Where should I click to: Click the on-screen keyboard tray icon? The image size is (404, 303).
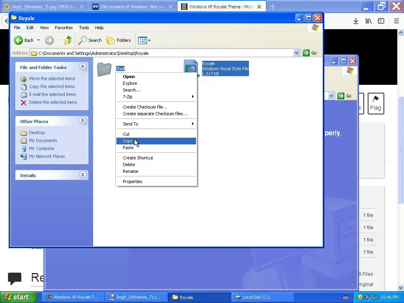346,297
